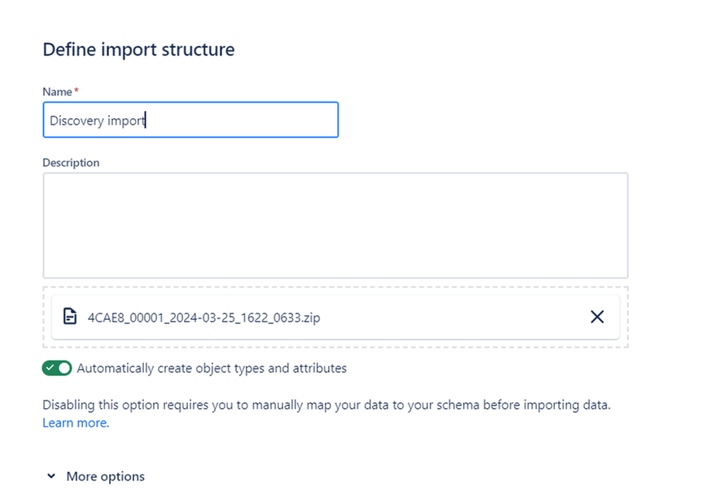Click the document icon beside the zip file
Screen dimensions: 708x504
(70, 317)
